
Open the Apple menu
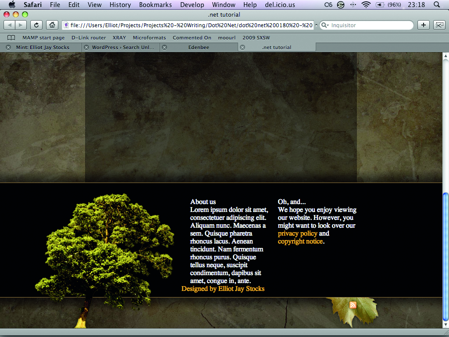(12, 4)
